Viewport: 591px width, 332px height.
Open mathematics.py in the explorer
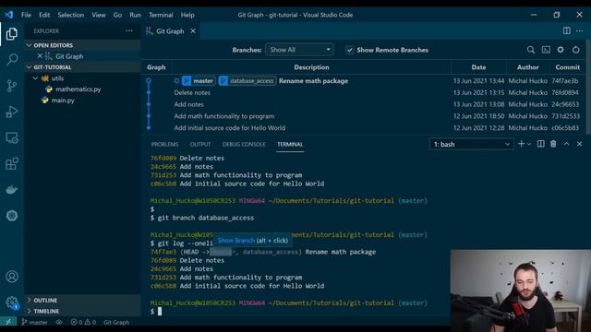tap(78, 89)
